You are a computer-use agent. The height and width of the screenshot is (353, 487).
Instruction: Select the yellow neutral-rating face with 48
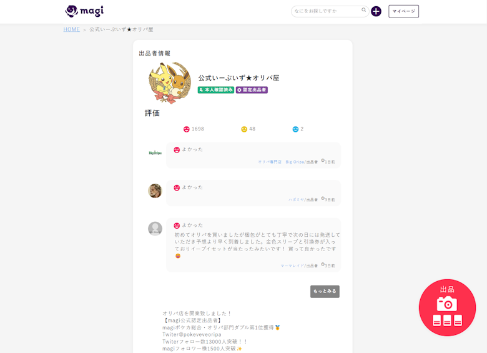pyautogui.click(x=244, y=129)
